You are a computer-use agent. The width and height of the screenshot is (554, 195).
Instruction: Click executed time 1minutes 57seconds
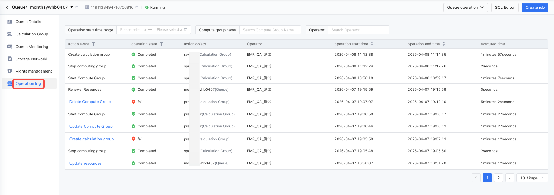(499, 55)
